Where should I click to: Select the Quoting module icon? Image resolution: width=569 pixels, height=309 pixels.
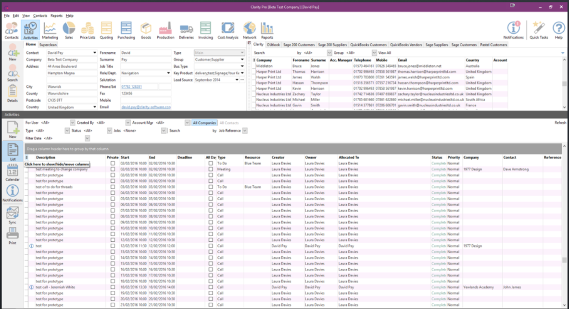[x=106, y=30]
